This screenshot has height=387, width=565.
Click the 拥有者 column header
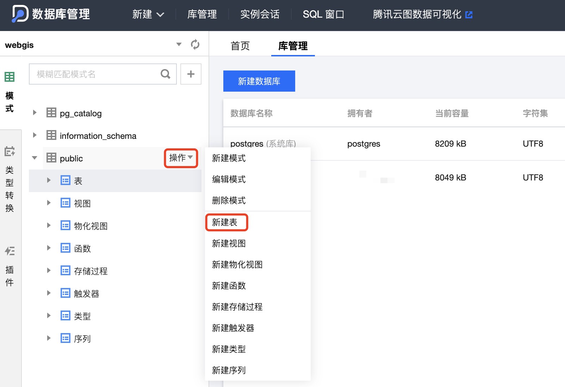pos(360,113)
